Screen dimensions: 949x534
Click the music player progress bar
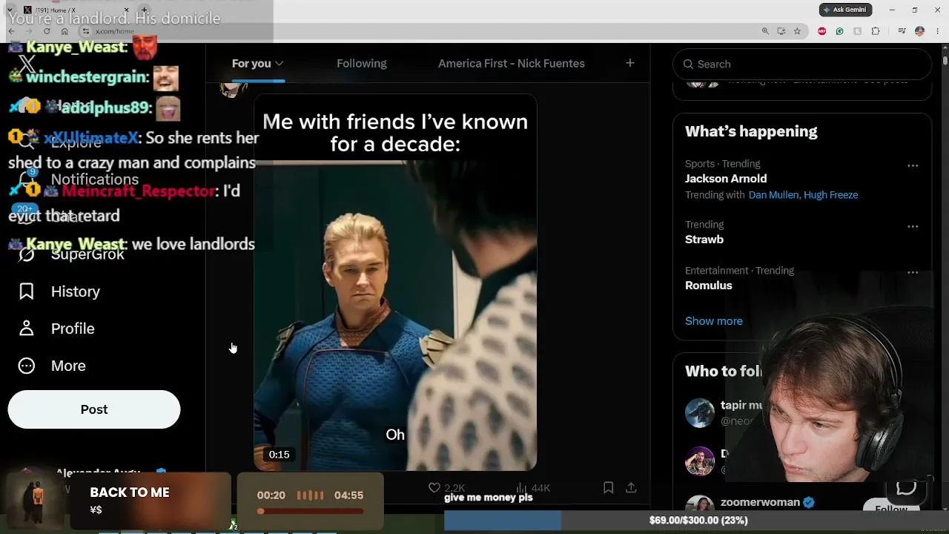pyautogui.click(x=311, y=511)
